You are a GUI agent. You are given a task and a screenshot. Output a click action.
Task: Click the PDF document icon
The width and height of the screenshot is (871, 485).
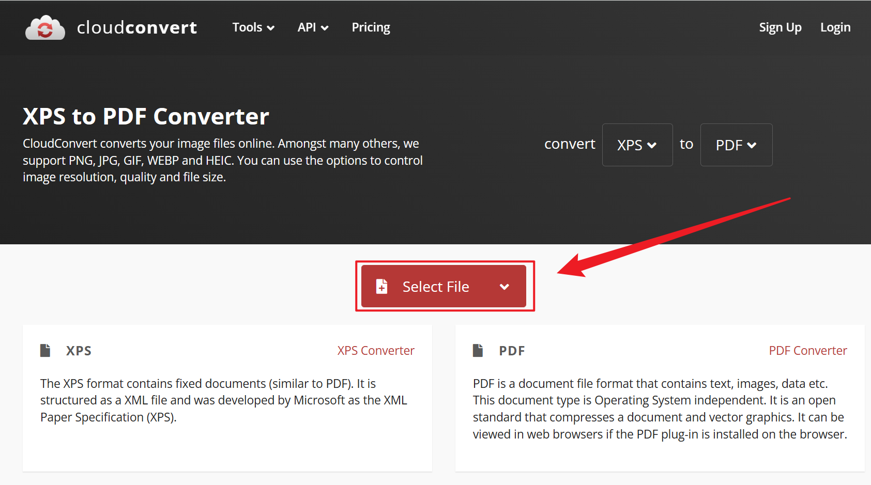coord(478,351)
